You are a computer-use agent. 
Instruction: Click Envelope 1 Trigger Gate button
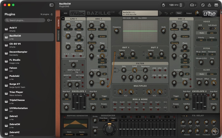(x=104, y=99)
